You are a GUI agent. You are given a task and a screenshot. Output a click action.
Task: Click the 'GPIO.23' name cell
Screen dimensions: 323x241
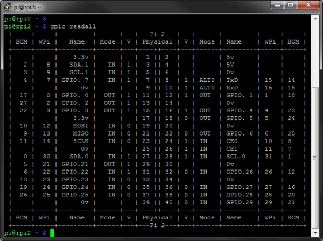75,180
